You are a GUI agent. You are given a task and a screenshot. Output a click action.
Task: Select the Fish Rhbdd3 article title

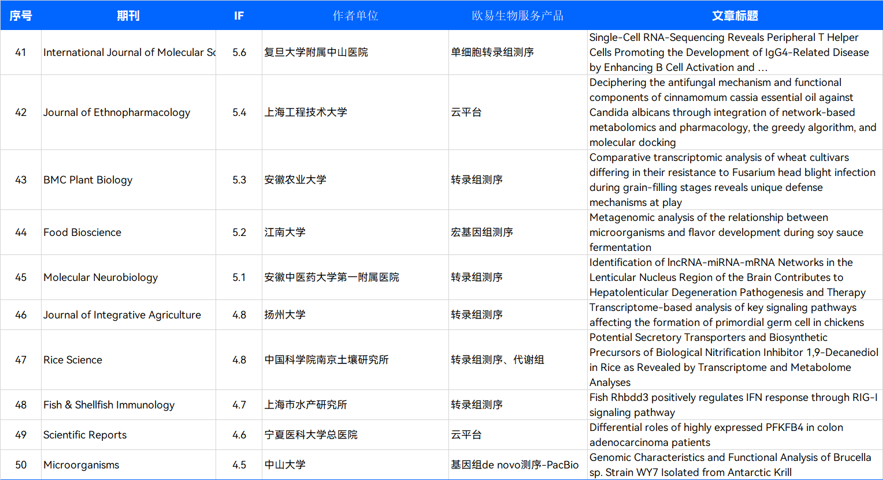[735, 405]
